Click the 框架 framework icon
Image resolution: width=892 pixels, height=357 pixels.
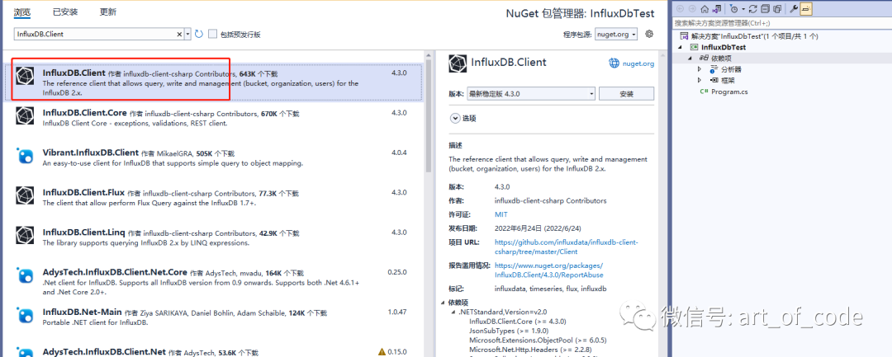(x=714, y=80)
